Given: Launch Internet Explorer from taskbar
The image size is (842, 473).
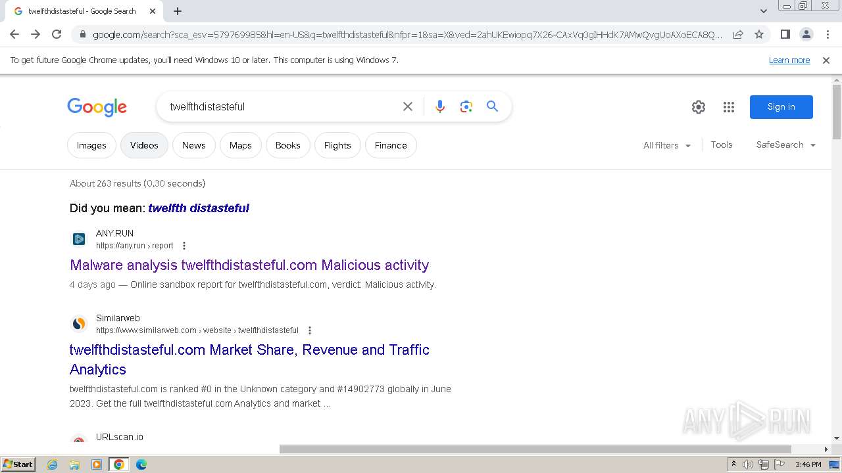Looking at the screenshot, I should (53, 464).
